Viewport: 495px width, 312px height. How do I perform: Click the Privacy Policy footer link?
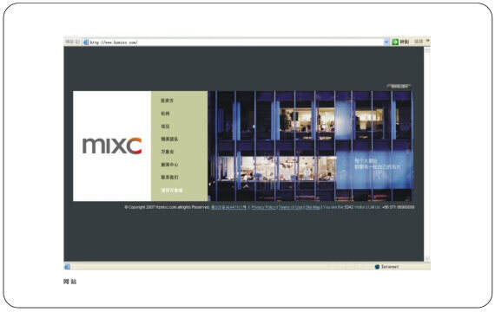click(x=264, y=207)
